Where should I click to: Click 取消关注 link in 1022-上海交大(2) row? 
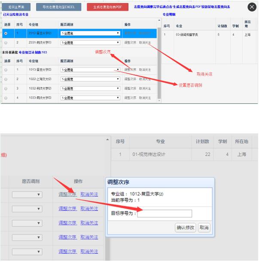point(145,79)
